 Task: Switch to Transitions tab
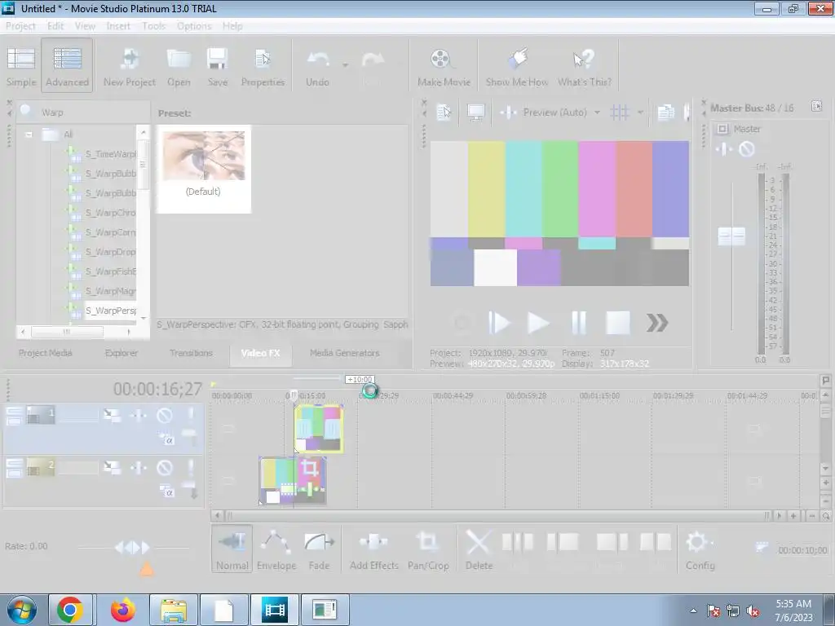tap(191, 353)
